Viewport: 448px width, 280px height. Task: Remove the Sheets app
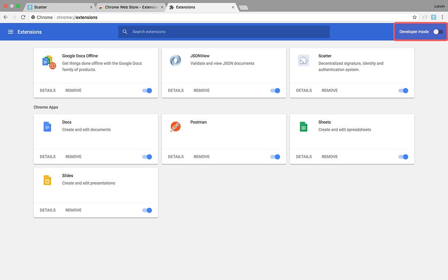click(330, 157)
